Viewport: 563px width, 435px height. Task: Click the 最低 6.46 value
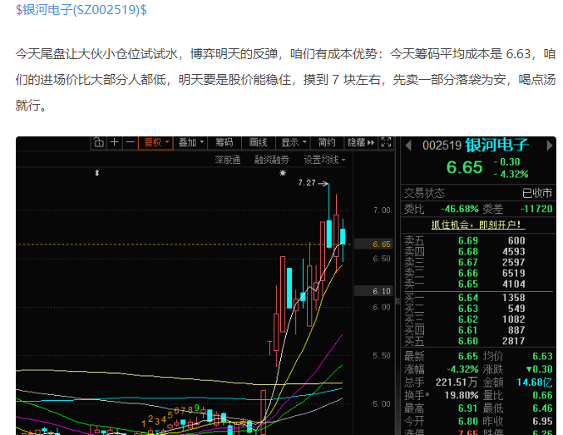(x=542, y=408)
